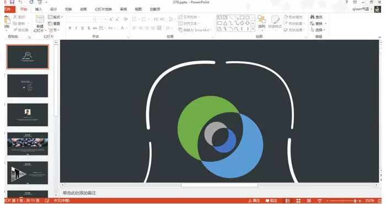Switch to the Transitions (切换) tab
This screenshot has width=386, height=204.
[68, 9]
